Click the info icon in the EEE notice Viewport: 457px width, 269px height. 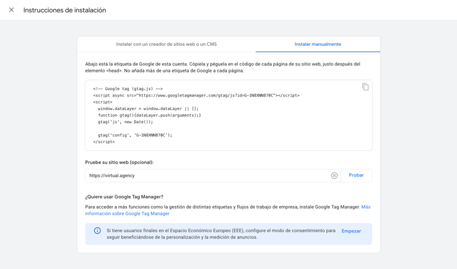97,231
